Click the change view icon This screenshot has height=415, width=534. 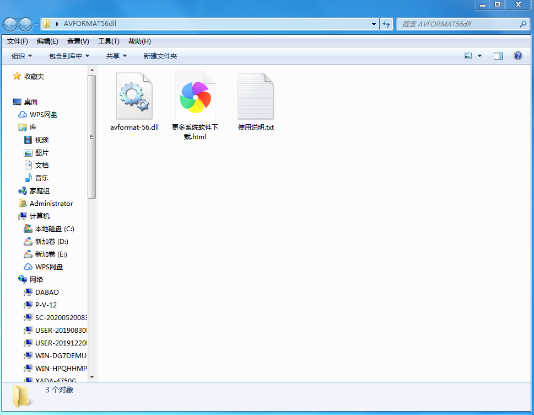[468, 56]
